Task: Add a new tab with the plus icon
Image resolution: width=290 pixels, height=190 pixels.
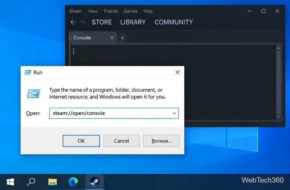Action: pyautogui.click(x=122, y=38)
